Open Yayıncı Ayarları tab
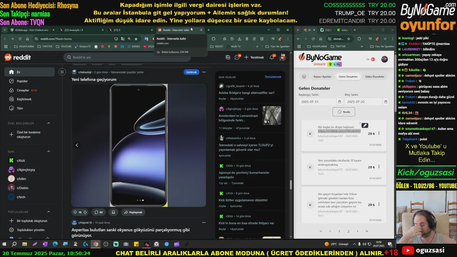 click(322, 76)
